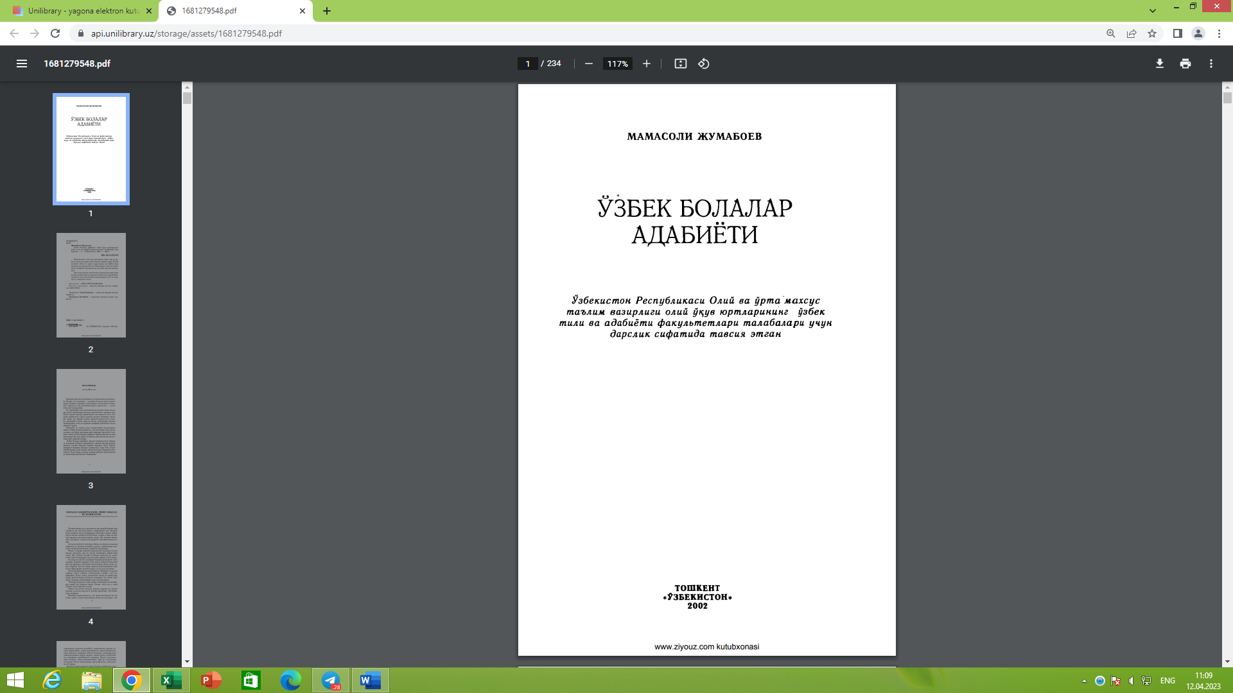Click the page number input field
This screenshot has height=693, width=1233.
(x=528, y=64)
